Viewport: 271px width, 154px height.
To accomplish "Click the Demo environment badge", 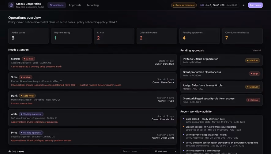I will 184,5.
